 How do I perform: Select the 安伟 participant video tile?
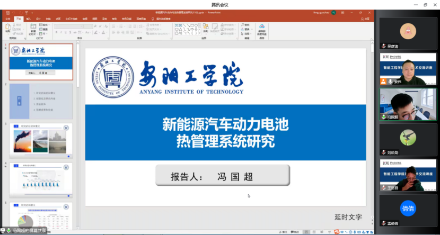point(408,69)
